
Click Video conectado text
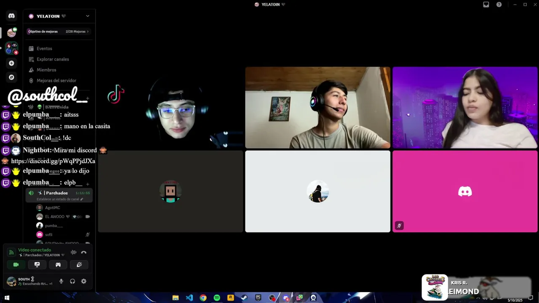click(x=35, y=250)
